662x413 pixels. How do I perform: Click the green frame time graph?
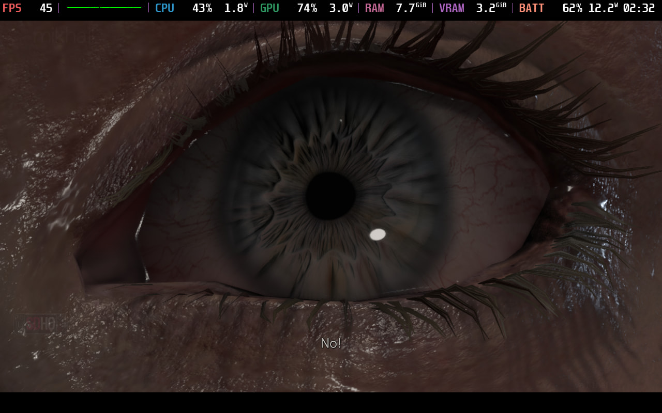(x=104, y=8)
